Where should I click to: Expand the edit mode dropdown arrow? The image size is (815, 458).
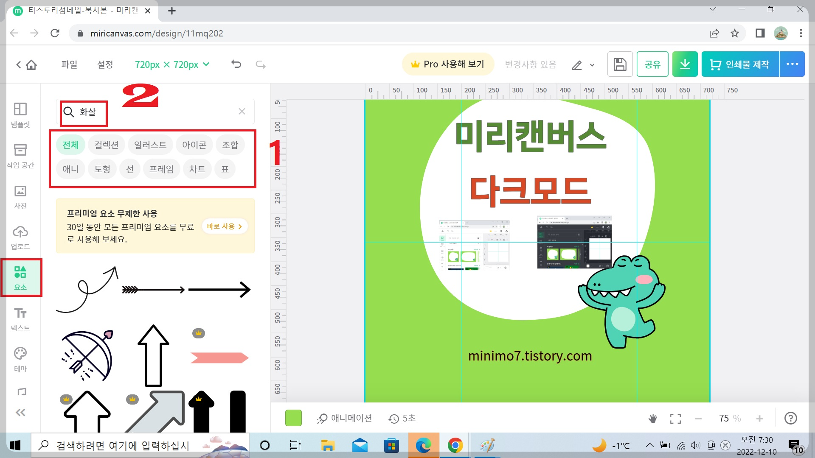(x=592, y=65)
